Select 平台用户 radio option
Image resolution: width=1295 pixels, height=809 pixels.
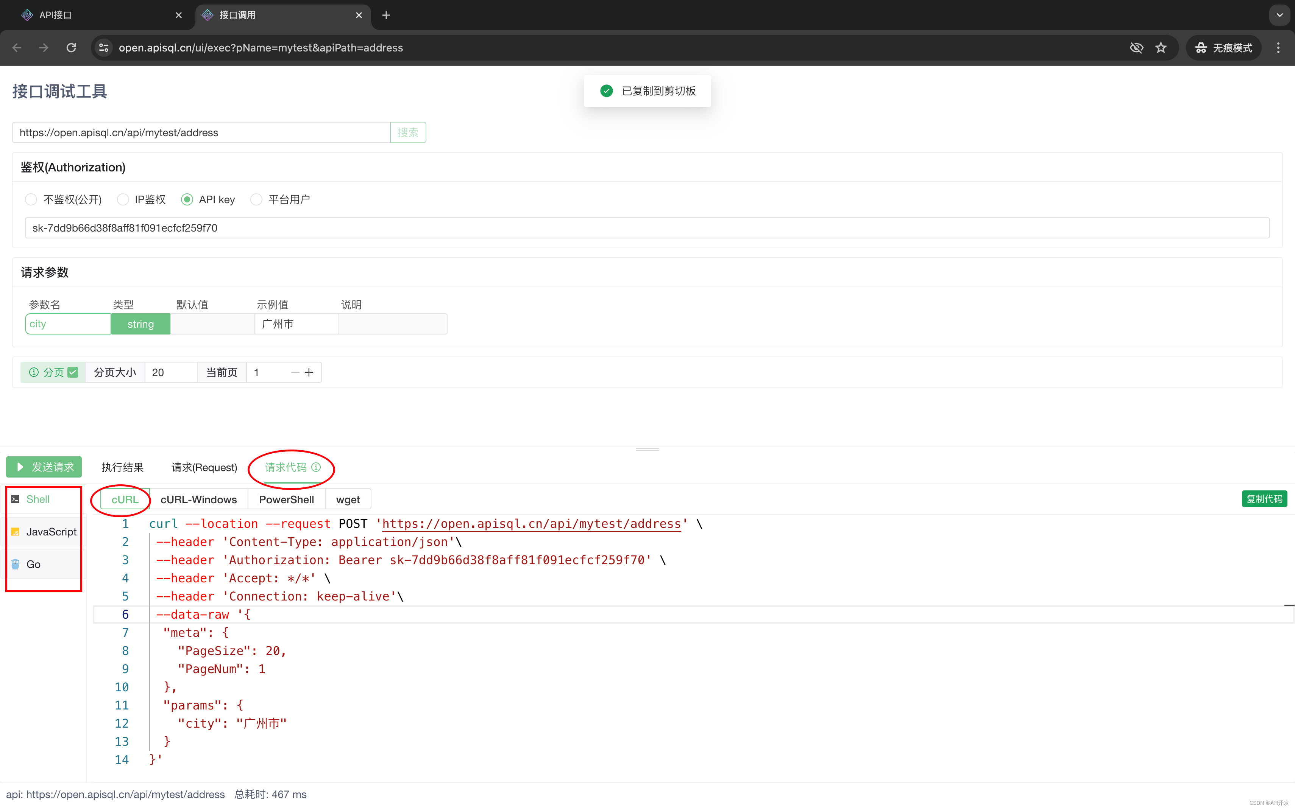tap(256, 199)
